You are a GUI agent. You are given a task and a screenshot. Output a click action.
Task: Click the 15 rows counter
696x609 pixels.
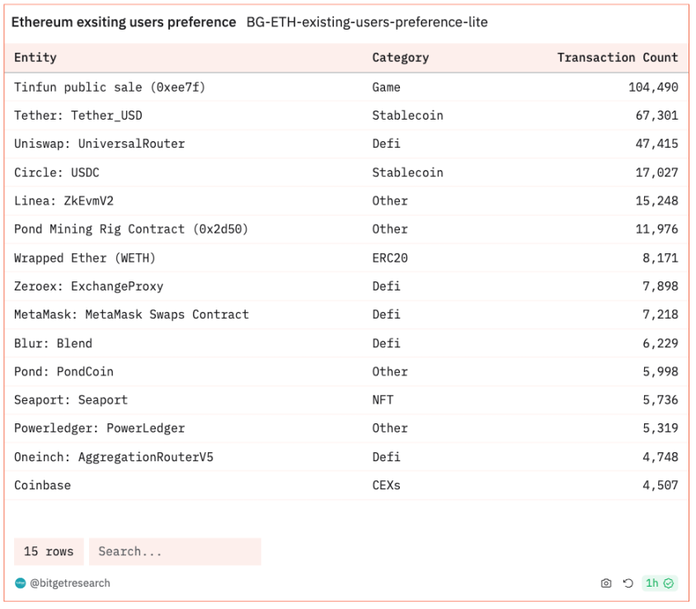(49, 551)
